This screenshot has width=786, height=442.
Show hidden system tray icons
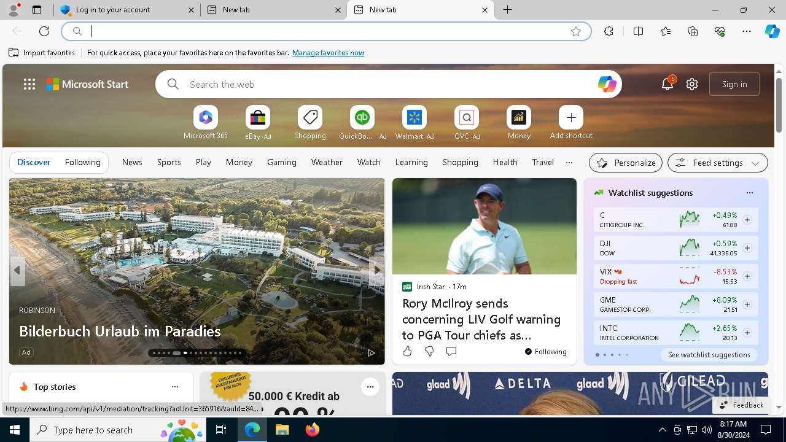point(662,430)
